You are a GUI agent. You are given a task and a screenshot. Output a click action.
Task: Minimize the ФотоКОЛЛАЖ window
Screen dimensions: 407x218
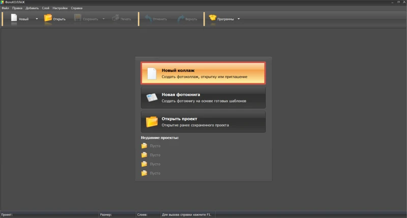pos(392,2)
